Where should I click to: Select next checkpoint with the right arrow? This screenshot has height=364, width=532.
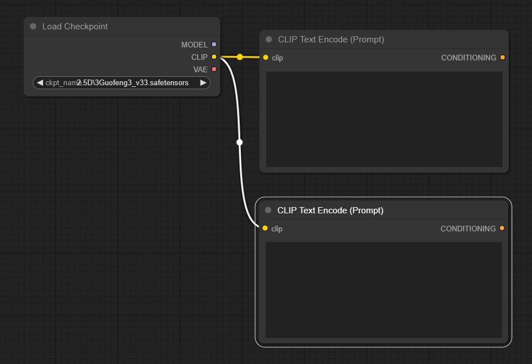pyautogui.click(x=203, y=82)
